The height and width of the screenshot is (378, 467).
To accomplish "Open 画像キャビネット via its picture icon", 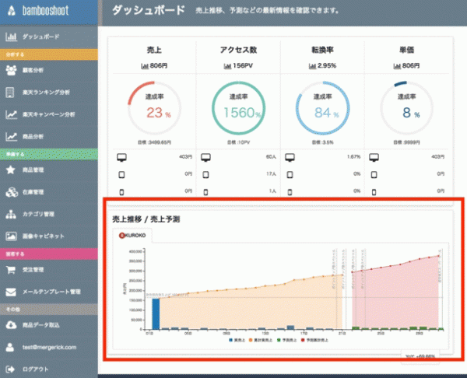I will point(11,236).
